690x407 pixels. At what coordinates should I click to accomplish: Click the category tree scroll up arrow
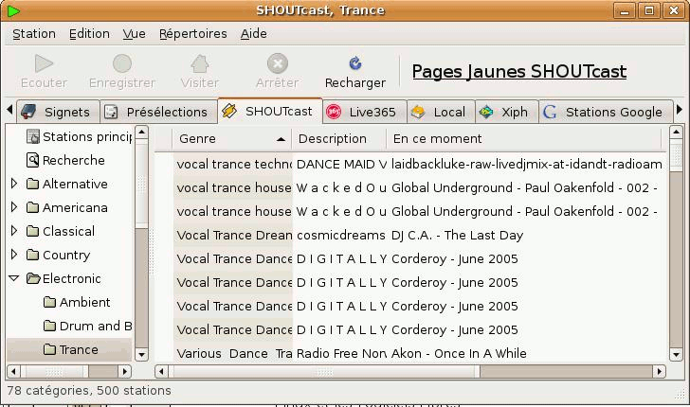(141, 133)
